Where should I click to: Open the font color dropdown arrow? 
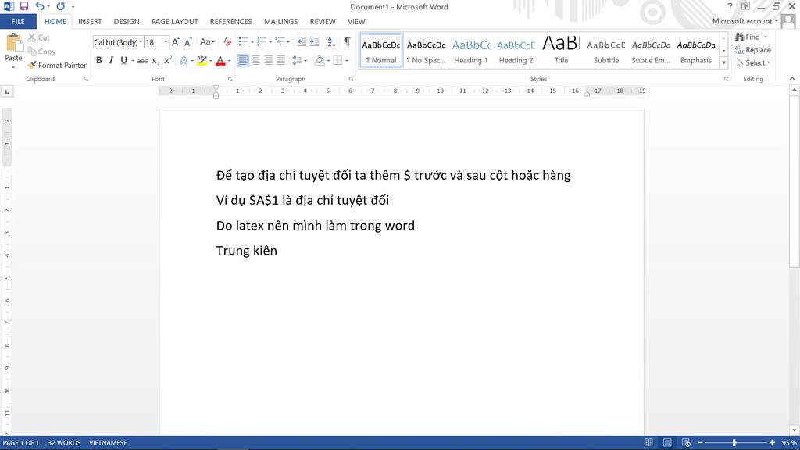pos(230,61)
